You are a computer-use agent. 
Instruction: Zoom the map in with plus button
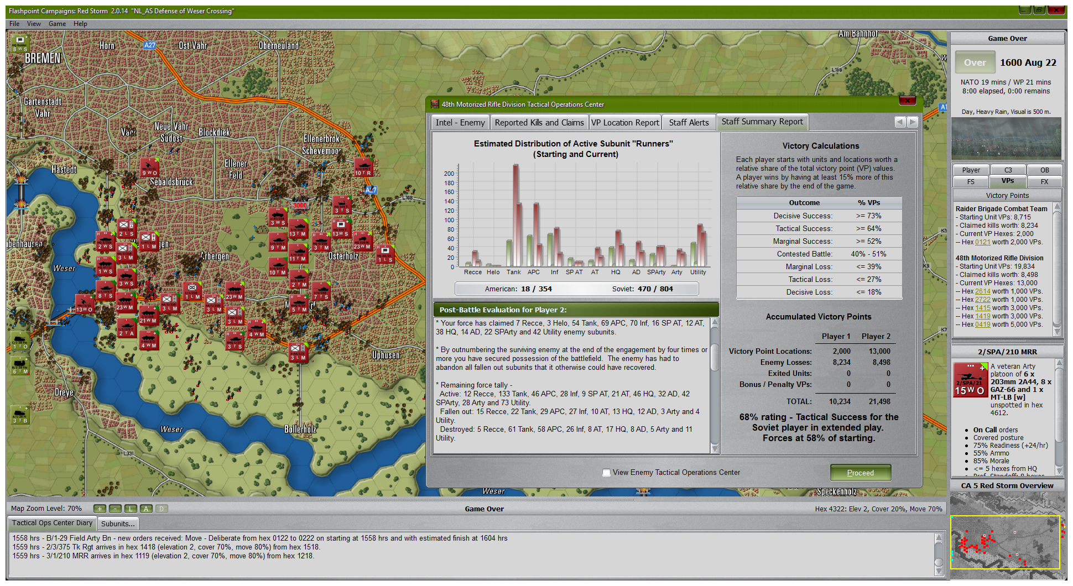click(x=100, y=509)
